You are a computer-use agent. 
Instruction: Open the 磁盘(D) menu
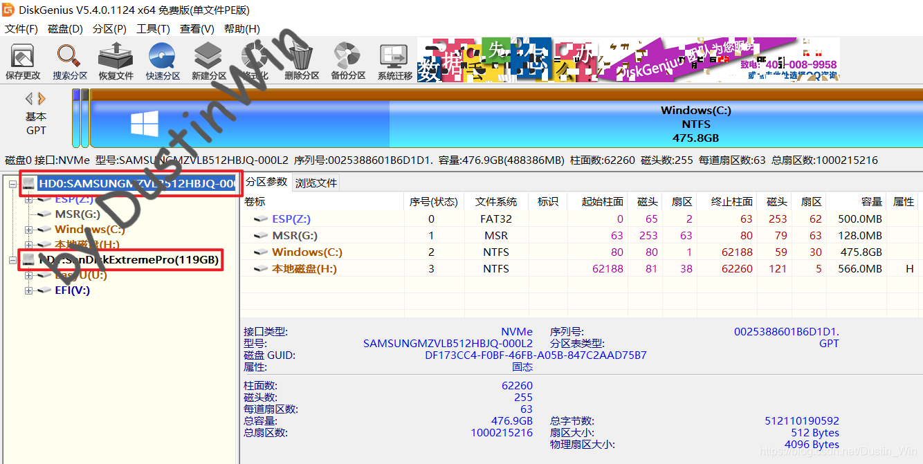click(x=65, y=29)
